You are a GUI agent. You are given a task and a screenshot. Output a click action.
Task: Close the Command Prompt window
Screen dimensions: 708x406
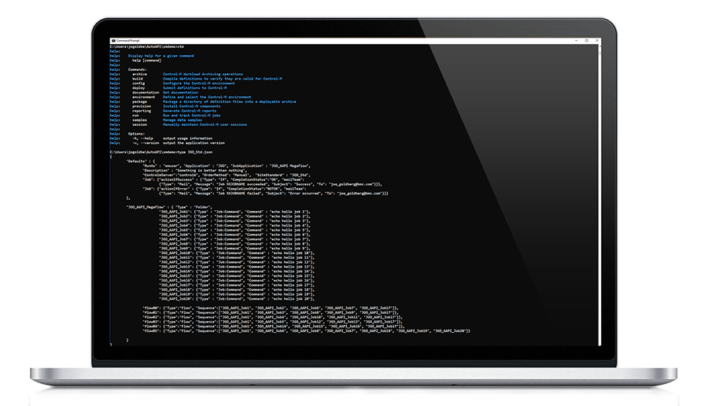(x=597, y=41)
